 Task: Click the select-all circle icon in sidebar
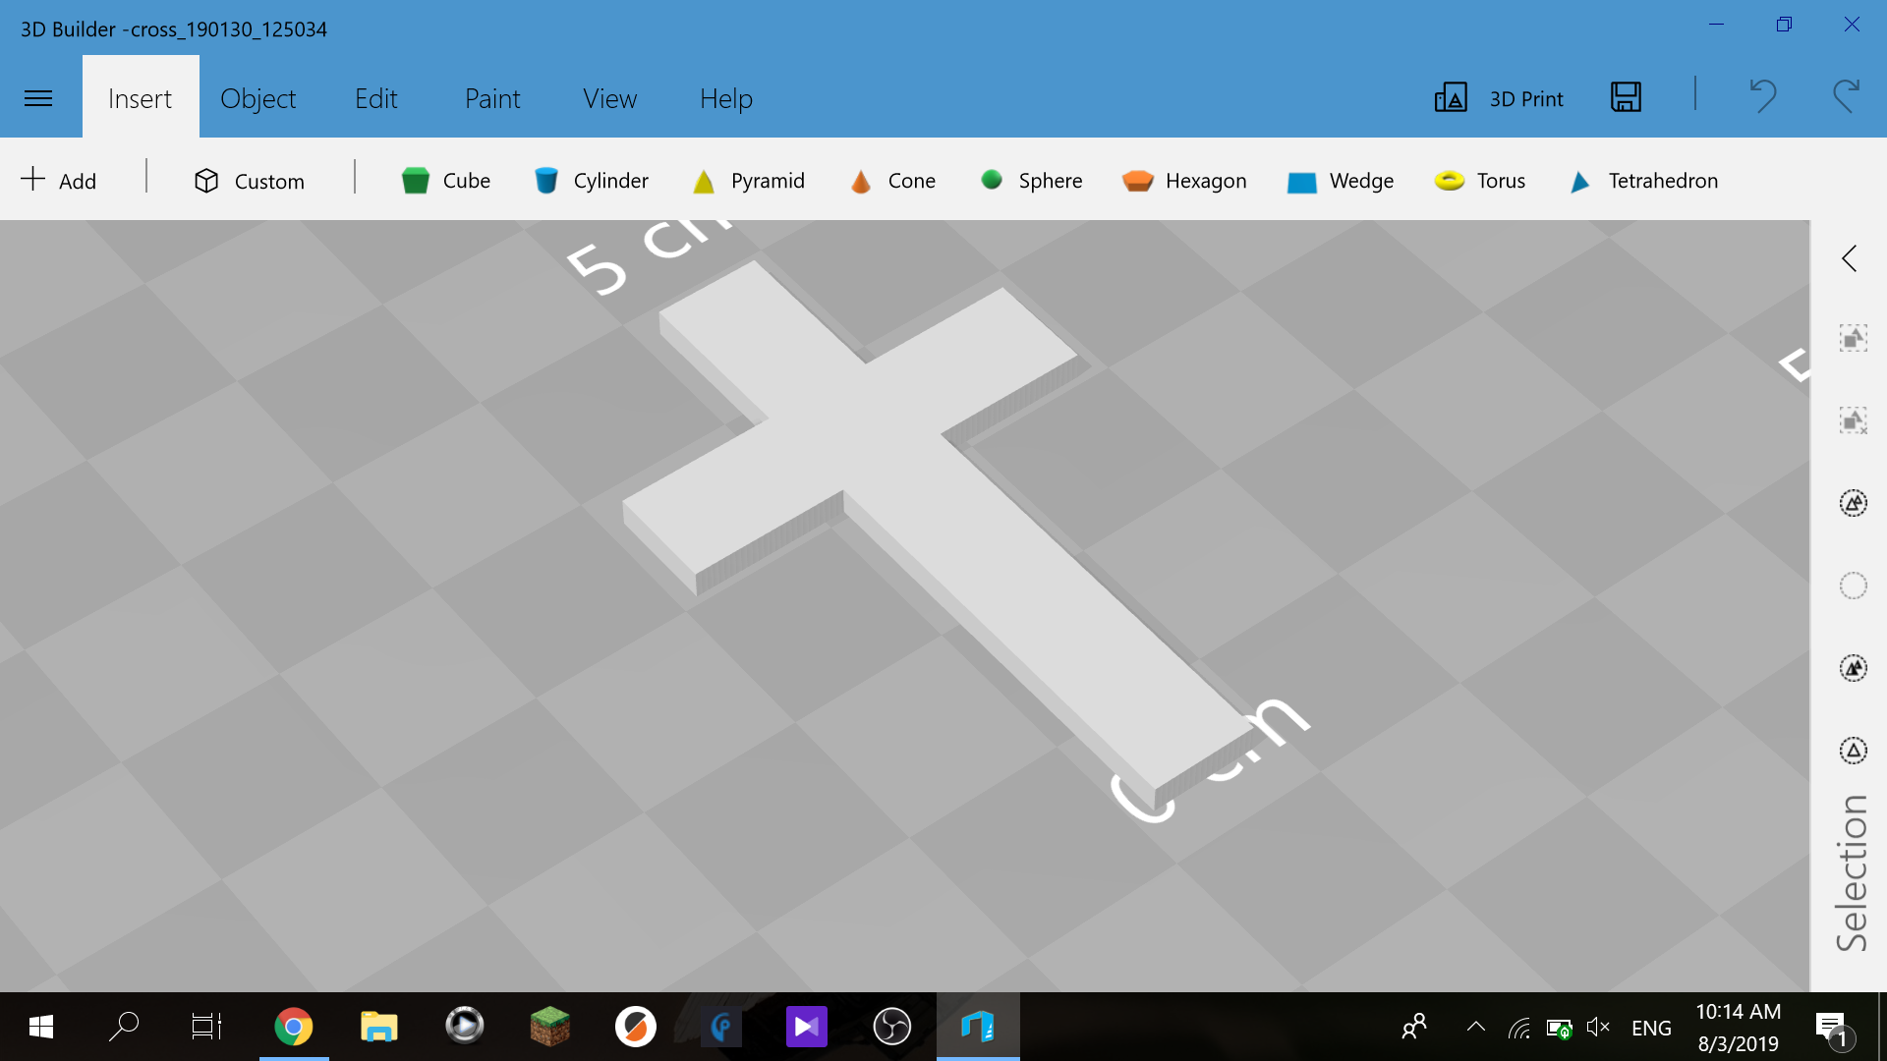(1853, 503)
